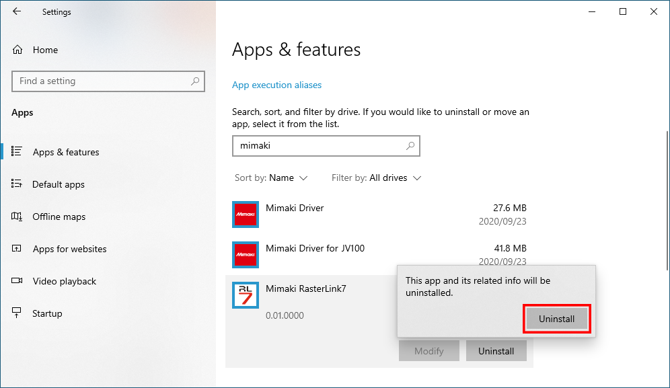The width and height of the screenshot is (670, 388).
Task: Open Offline maps settings
Action: 59,217
